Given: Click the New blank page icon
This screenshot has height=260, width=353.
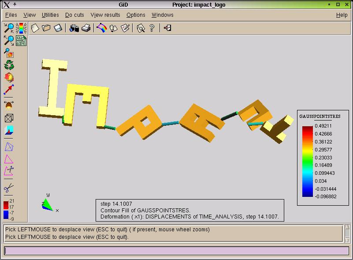Looking at the screenshot, I should pos(35,28).
